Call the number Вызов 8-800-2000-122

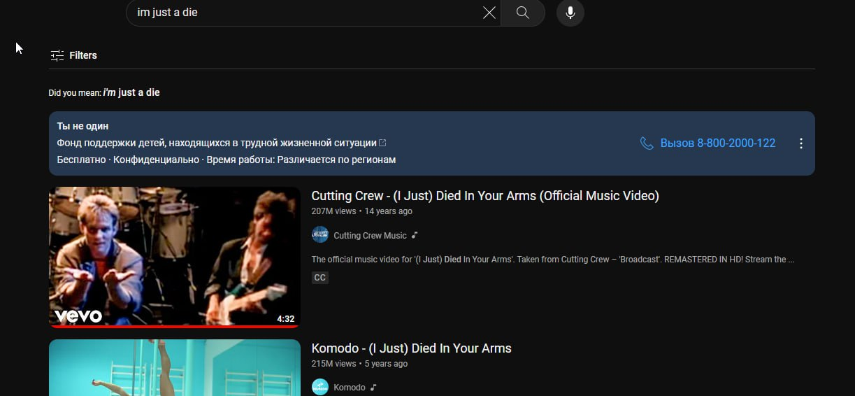click(717, 143)
